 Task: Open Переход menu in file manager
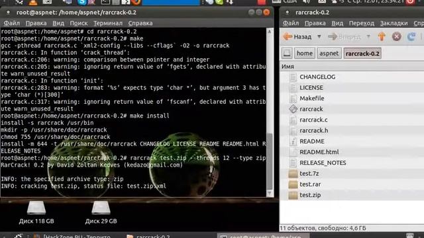pos(362,23)
